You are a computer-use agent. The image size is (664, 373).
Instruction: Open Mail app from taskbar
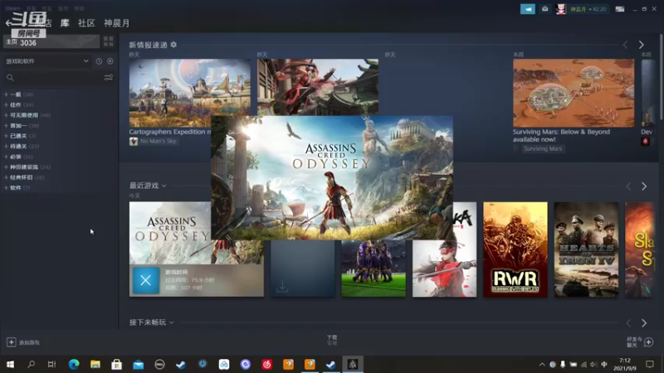pos(139,364)
